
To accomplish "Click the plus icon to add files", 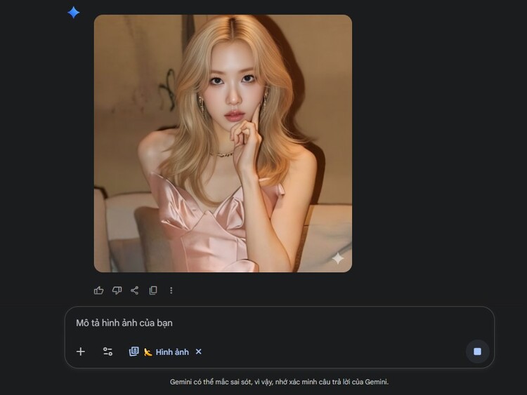I will tap(81, 352).
